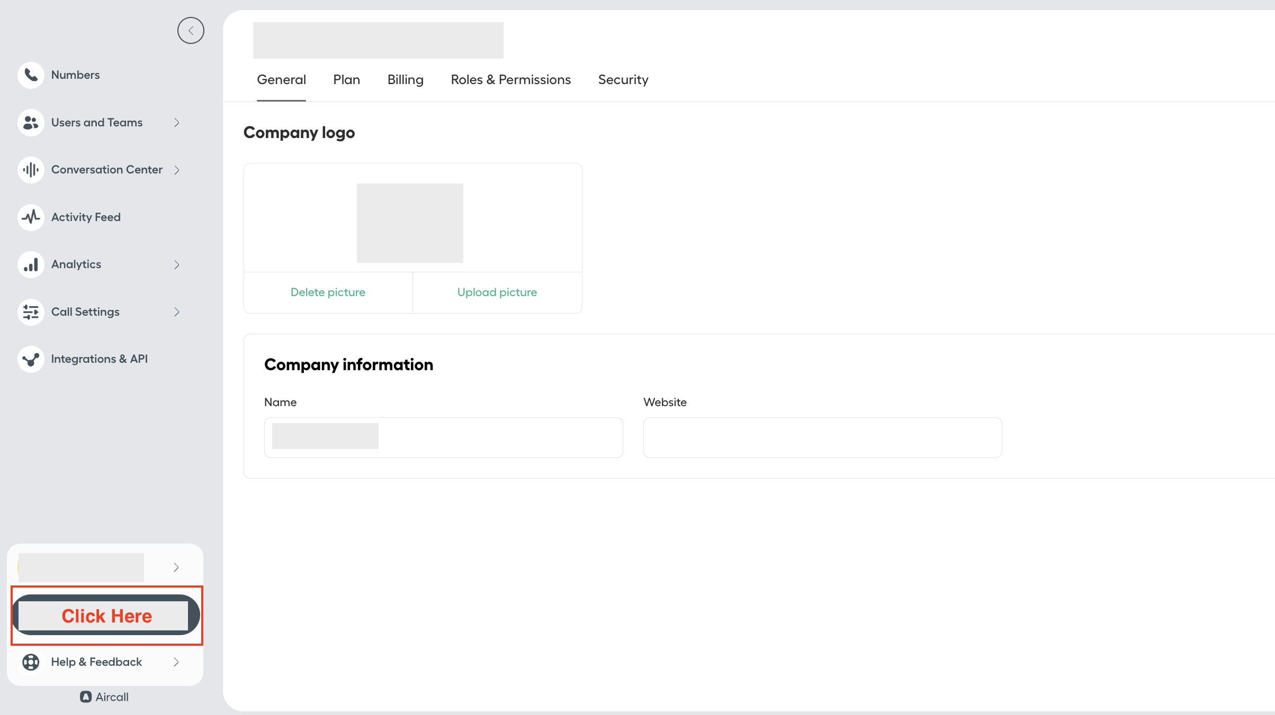The height and width of the screenshot is (715, 1275).
Task: Expand the Users and Teams chevron
Action: [177, 123]
